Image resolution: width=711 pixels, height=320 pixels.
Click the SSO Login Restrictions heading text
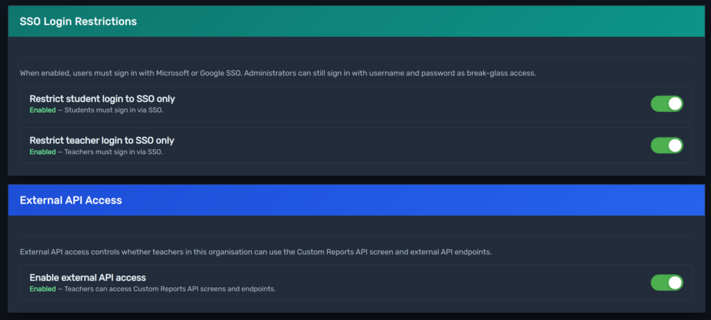tap(78, 22)
